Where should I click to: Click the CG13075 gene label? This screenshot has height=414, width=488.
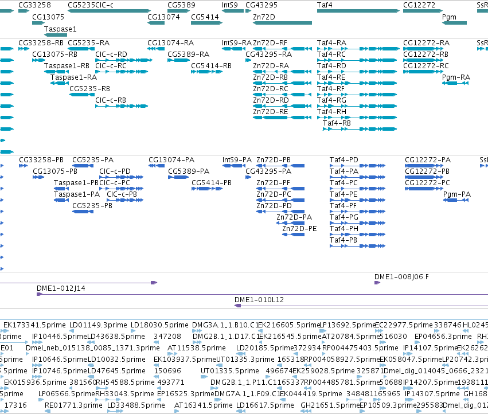click(x=48, y=17)
